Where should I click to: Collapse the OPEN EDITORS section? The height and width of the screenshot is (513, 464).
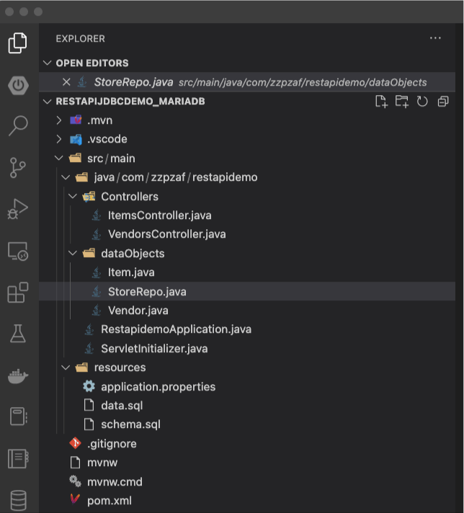click(x=48, y=63)
